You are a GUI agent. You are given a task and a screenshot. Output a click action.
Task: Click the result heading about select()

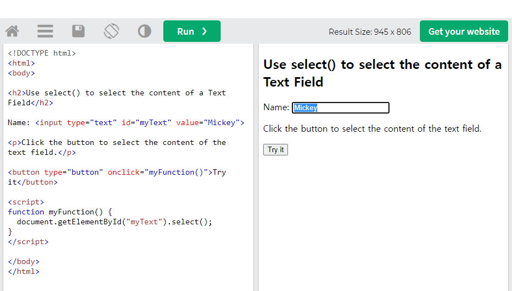tap(382, 73)
